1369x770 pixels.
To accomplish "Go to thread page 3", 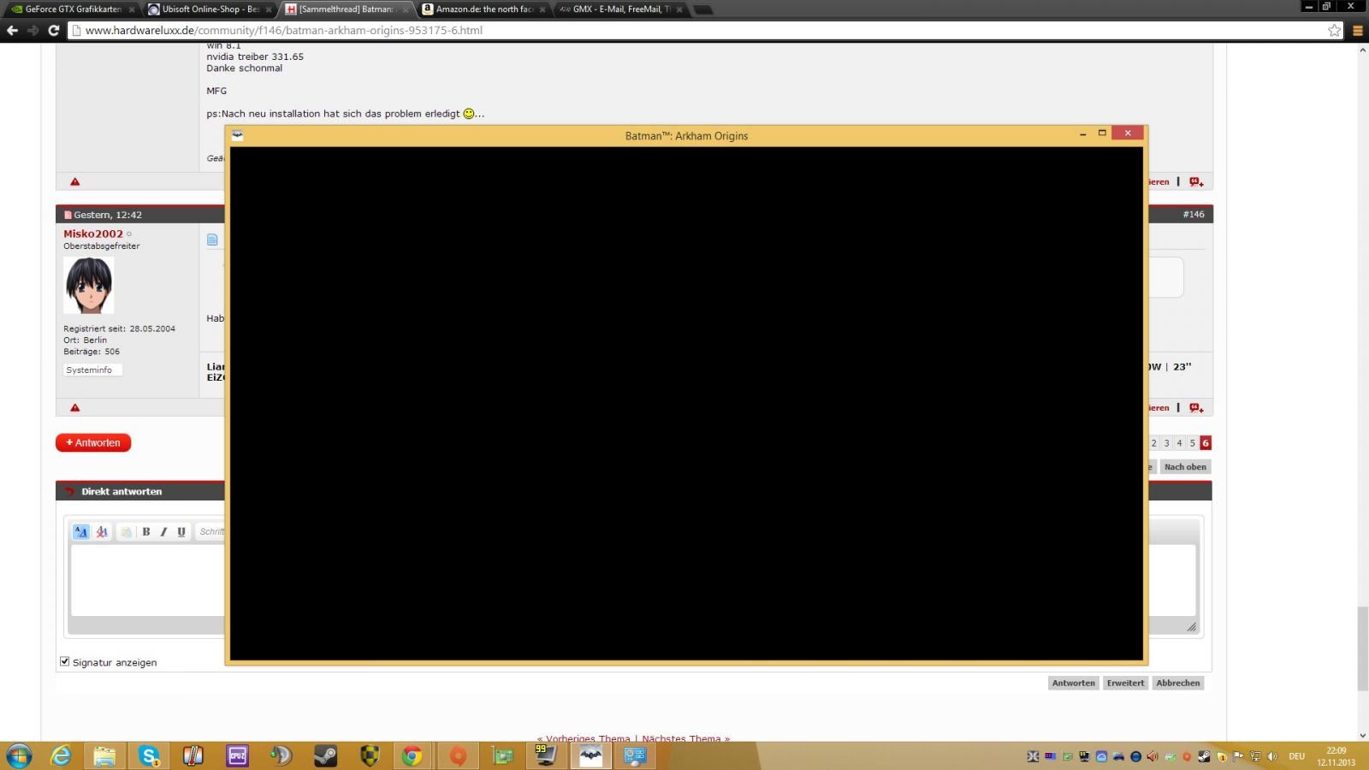I will point(1166,443).
